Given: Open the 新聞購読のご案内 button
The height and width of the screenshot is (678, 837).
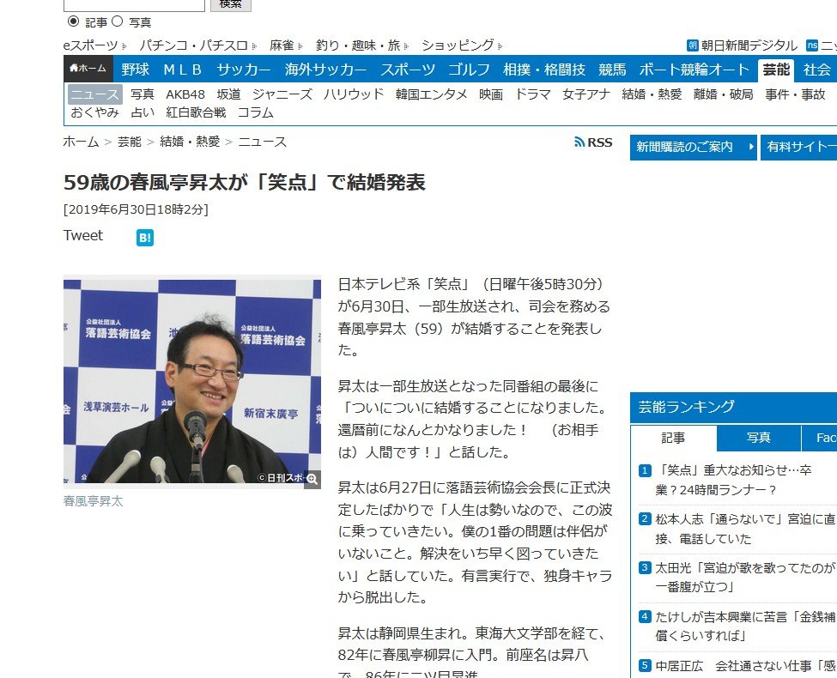Looking at the screenshot, I should pos(694,147).
